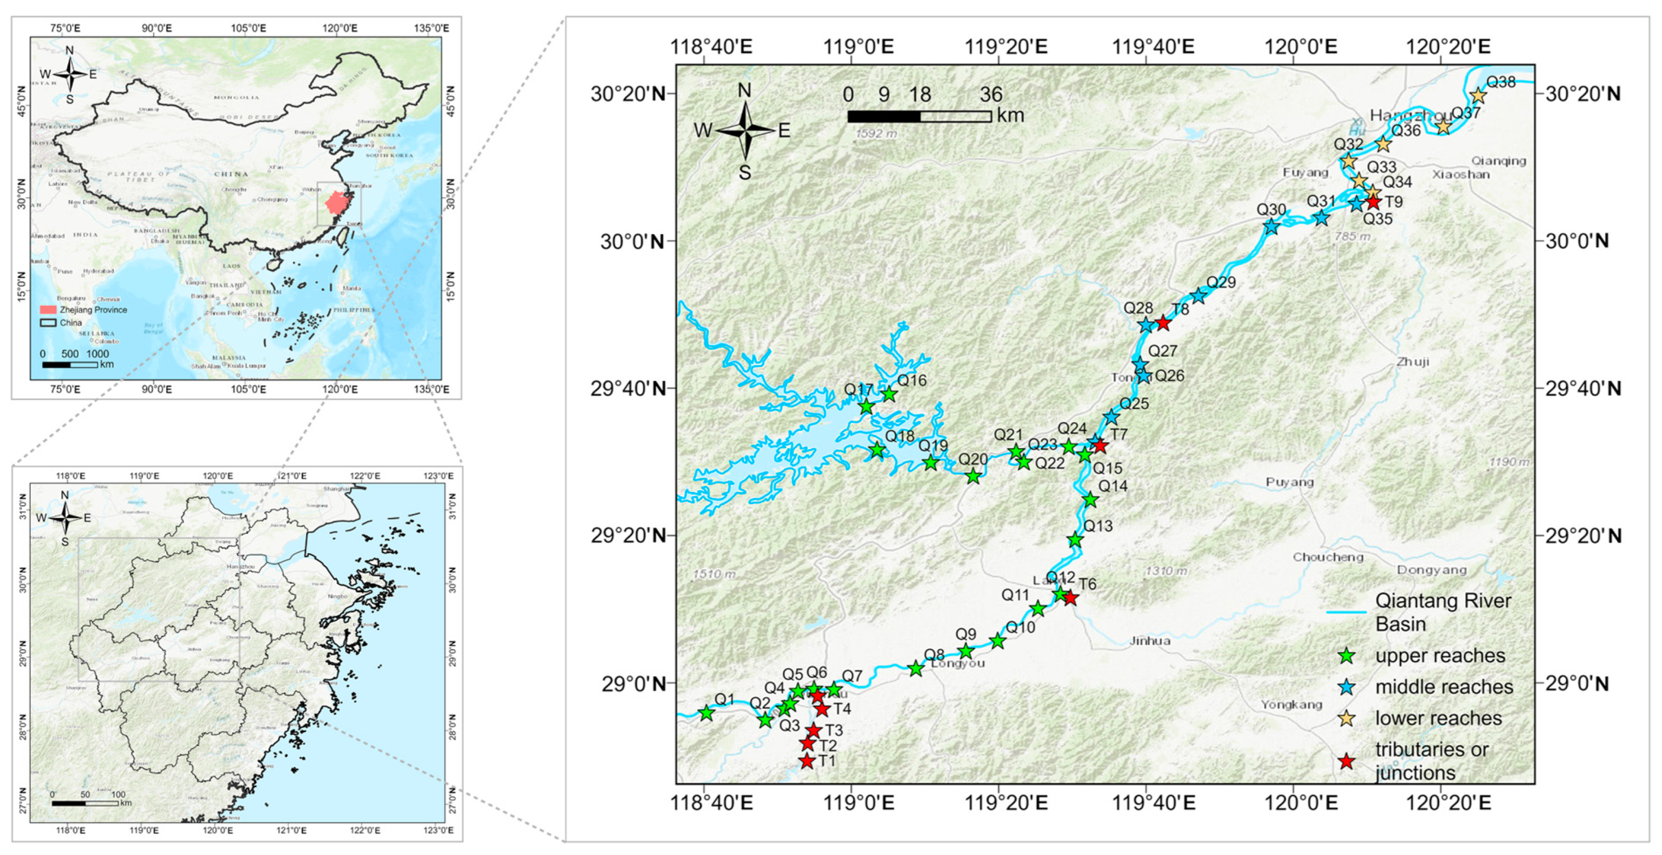
Task: Click green upper reaches legend star
Action: 1346,657
